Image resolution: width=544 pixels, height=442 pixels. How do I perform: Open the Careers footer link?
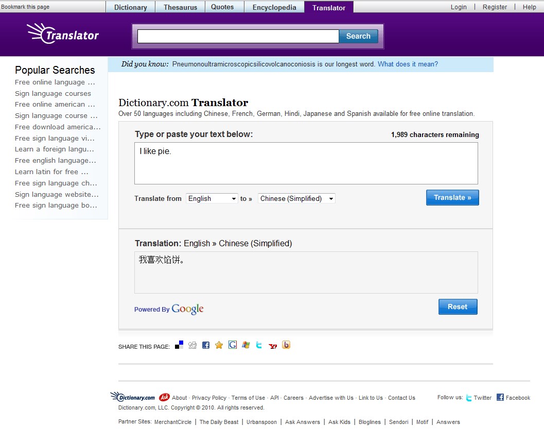[x=293, y=398]
